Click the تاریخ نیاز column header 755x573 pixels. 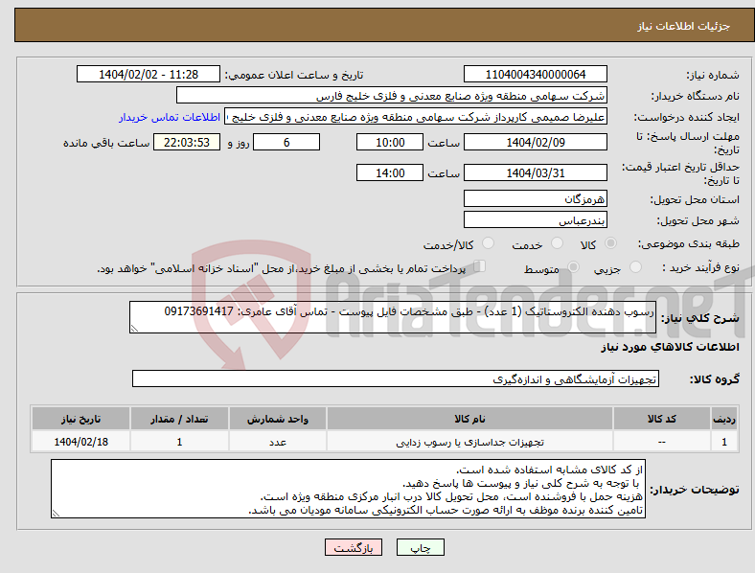(80, 419)
